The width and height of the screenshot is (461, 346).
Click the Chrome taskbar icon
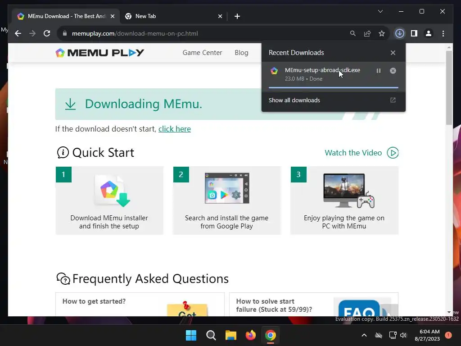271,335
